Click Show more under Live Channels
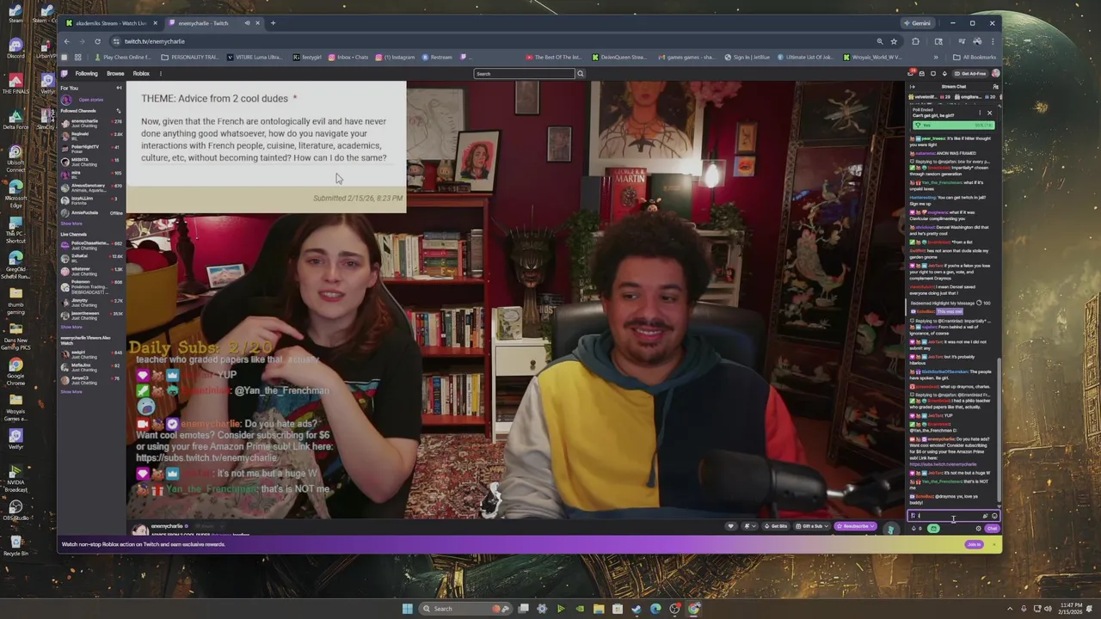The image size is (1101, 619). click(71, 327)
